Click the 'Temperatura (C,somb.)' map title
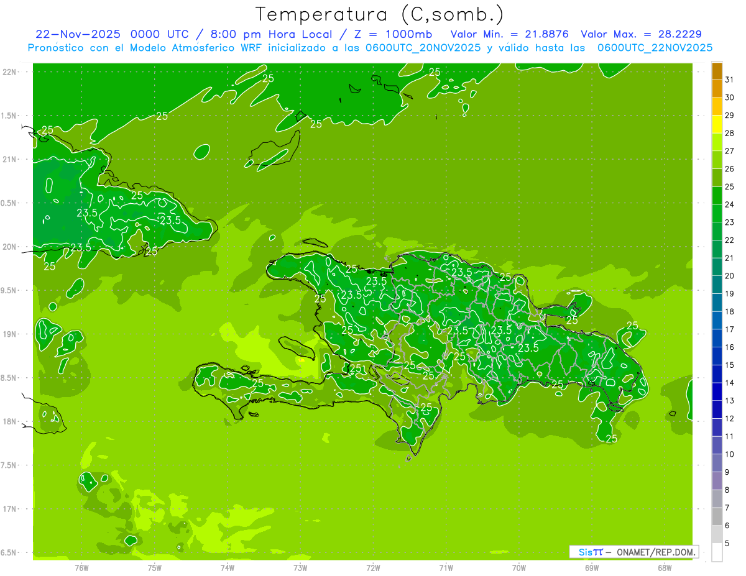The image size is (746, 576). (379, 14)
